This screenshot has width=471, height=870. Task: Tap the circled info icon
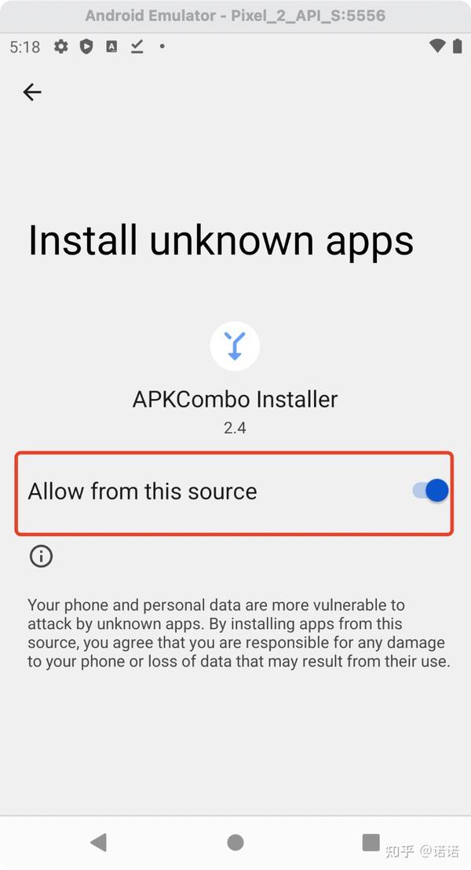[41, 555]
